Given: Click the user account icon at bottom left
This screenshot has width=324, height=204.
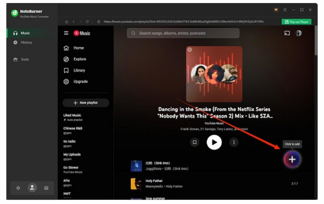Looking at the screenshot, I should point(32,188).
